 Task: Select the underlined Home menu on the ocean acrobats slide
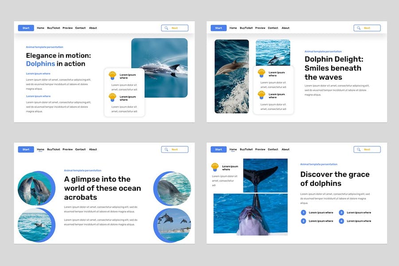pos(40,149)
